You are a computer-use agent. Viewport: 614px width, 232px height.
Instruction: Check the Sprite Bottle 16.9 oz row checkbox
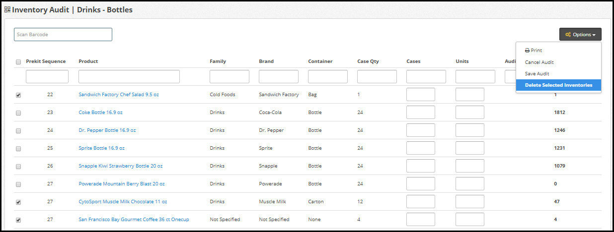click(x=18, y=149)
